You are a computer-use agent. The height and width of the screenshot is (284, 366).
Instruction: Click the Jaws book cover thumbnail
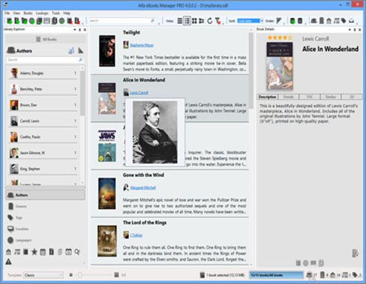(x=107, y=146)
